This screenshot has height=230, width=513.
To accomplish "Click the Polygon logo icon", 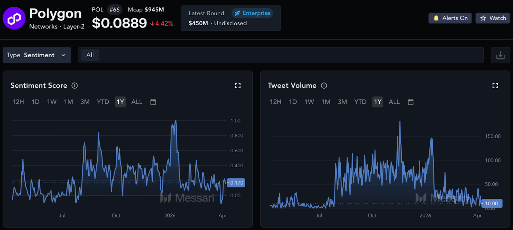I will [14, 18].
